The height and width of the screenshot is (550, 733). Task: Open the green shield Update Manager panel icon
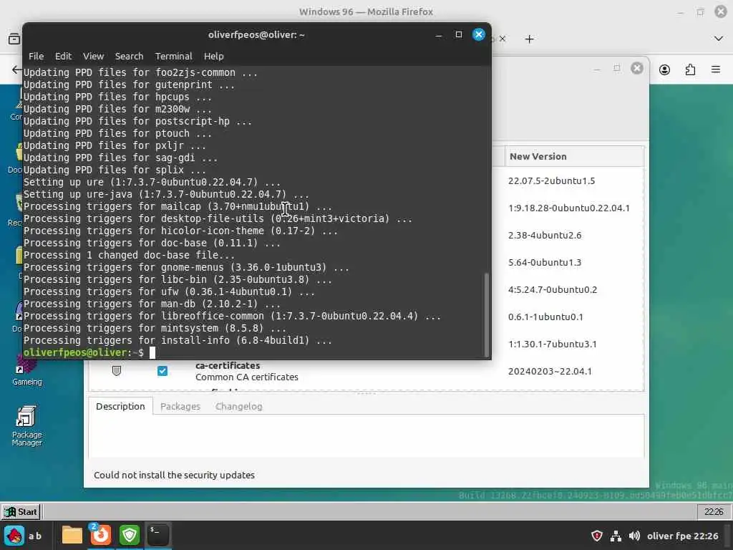click(x=130, y=536)
